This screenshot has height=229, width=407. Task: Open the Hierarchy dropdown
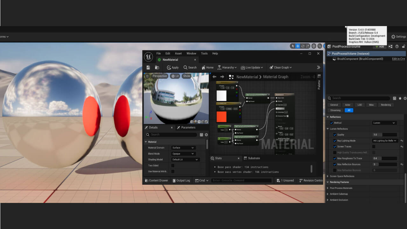[x=227, y=67]
